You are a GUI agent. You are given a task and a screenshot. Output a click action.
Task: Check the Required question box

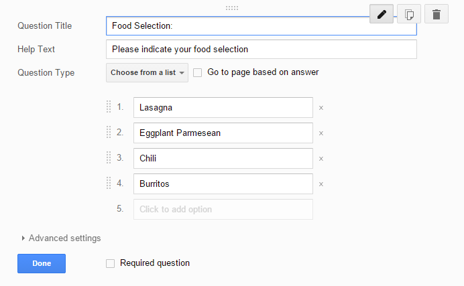[x=111, y=263]
